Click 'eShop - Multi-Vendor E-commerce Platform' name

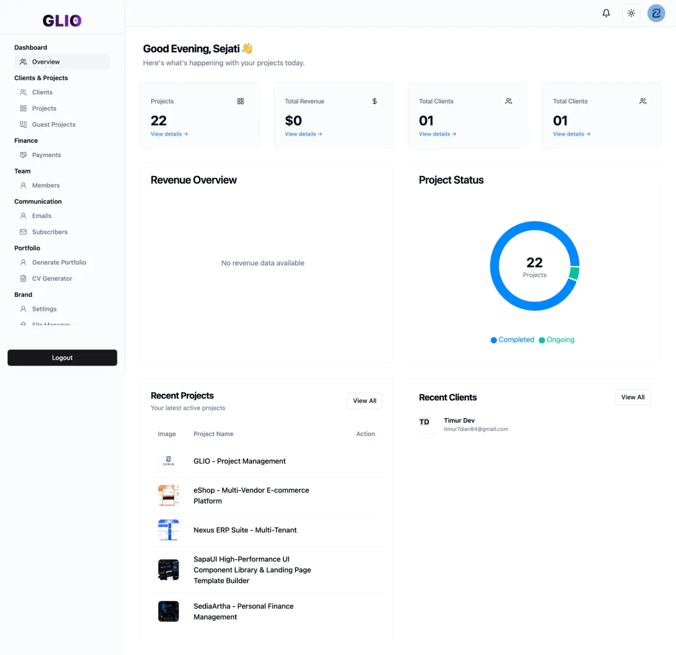click(x=251, y=495)
